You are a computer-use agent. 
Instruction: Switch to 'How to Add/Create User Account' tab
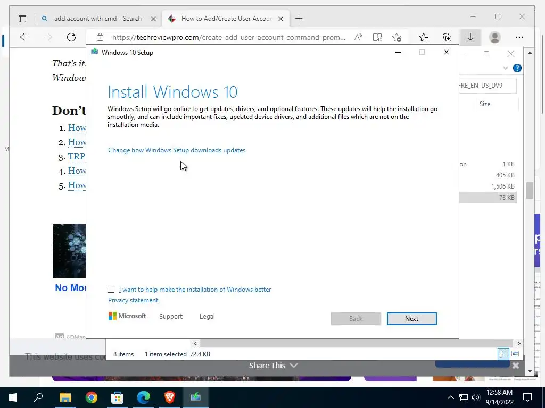[226, 19]
